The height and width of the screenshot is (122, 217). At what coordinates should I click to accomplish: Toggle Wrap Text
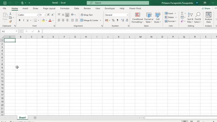[87, 15]
